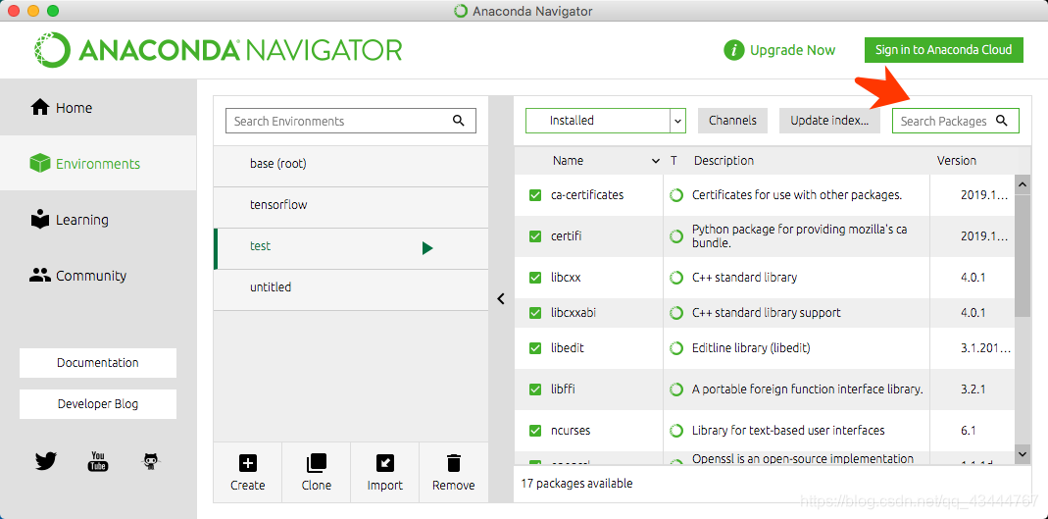Click the Name column sort chevron
The height and width of the screenshot is (519, 1048).
point(656,161)
